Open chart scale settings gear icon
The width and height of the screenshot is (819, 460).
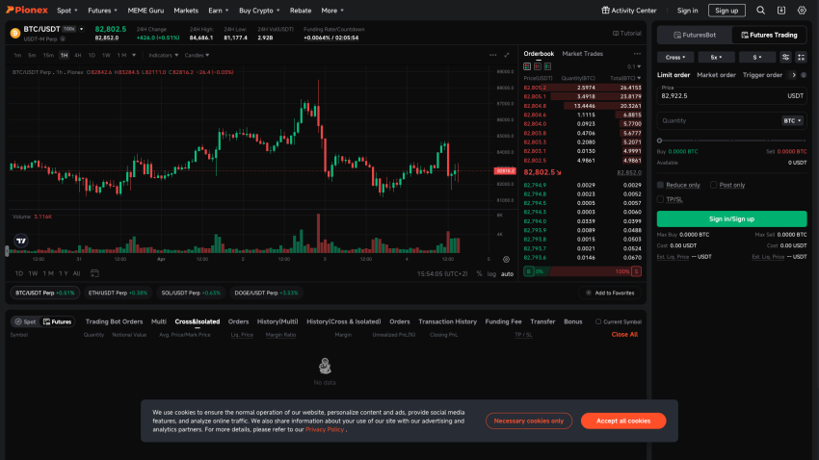tap(506, 259)
